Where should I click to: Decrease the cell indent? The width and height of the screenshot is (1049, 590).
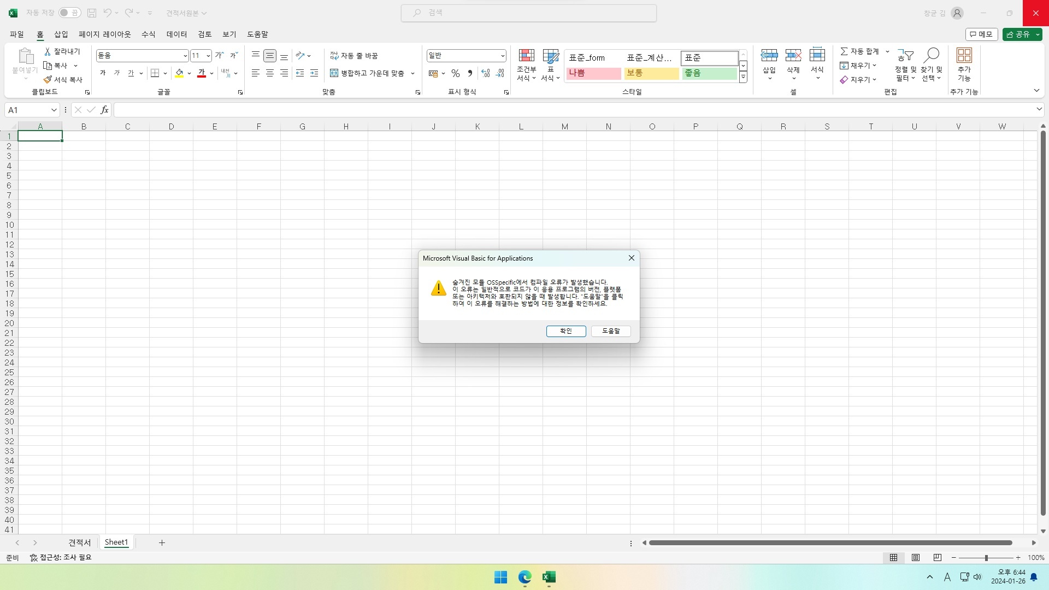300,73
